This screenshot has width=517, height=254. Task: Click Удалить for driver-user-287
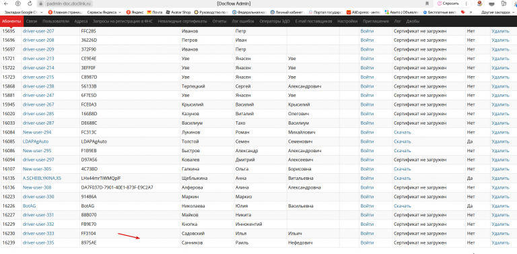500,123
